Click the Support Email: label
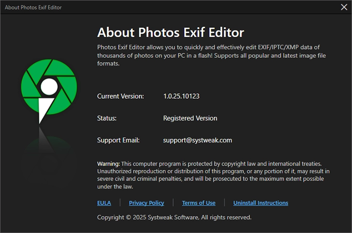 [119, 140]
